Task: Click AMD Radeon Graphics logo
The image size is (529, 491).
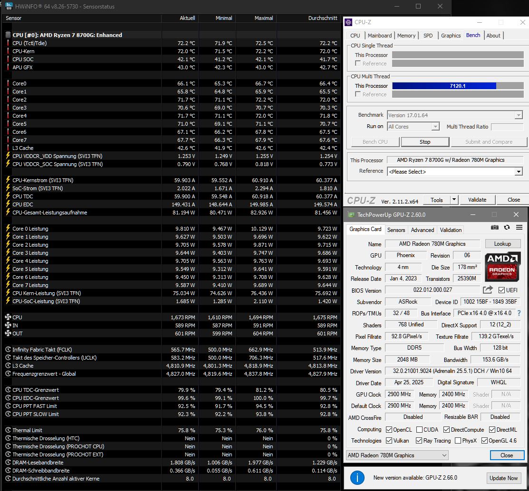Action: 502,267
